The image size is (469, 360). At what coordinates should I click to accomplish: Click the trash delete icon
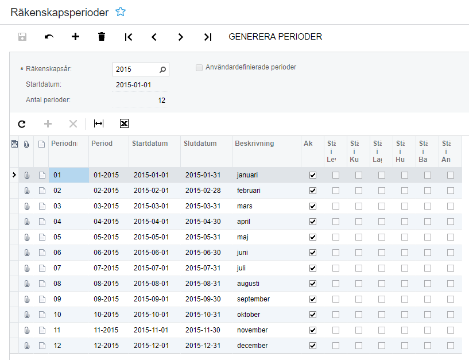tap(102, 37)
